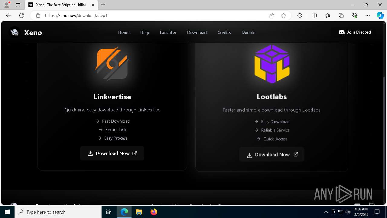The height and width of the screenshot is (218, 387).
Task: Click the taskbar clock and date
Action: coord(361,212)
